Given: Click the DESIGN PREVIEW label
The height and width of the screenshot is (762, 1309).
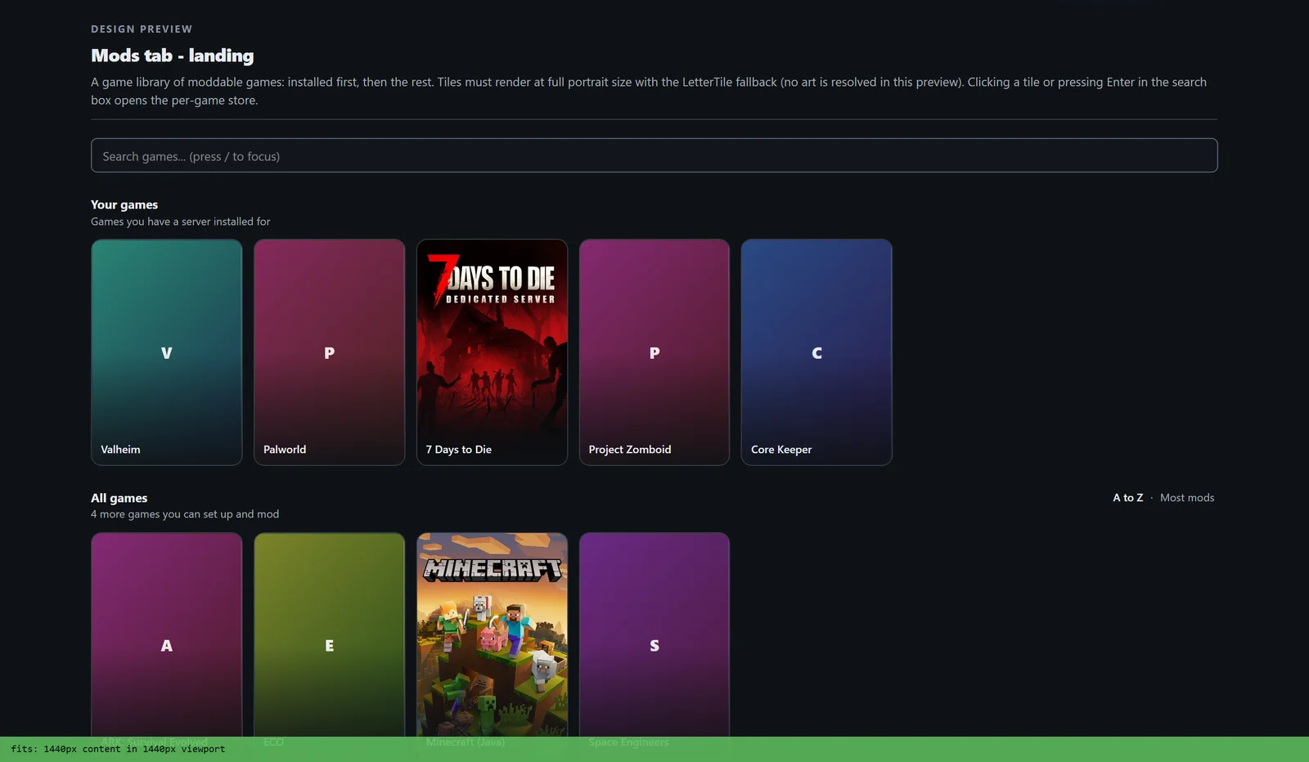Looking at the screenshot, I should pyautogui.click(x=142, y=29).
